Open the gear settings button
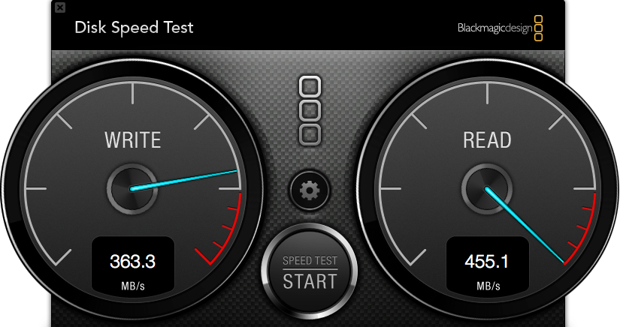 [x=310, y=190]
